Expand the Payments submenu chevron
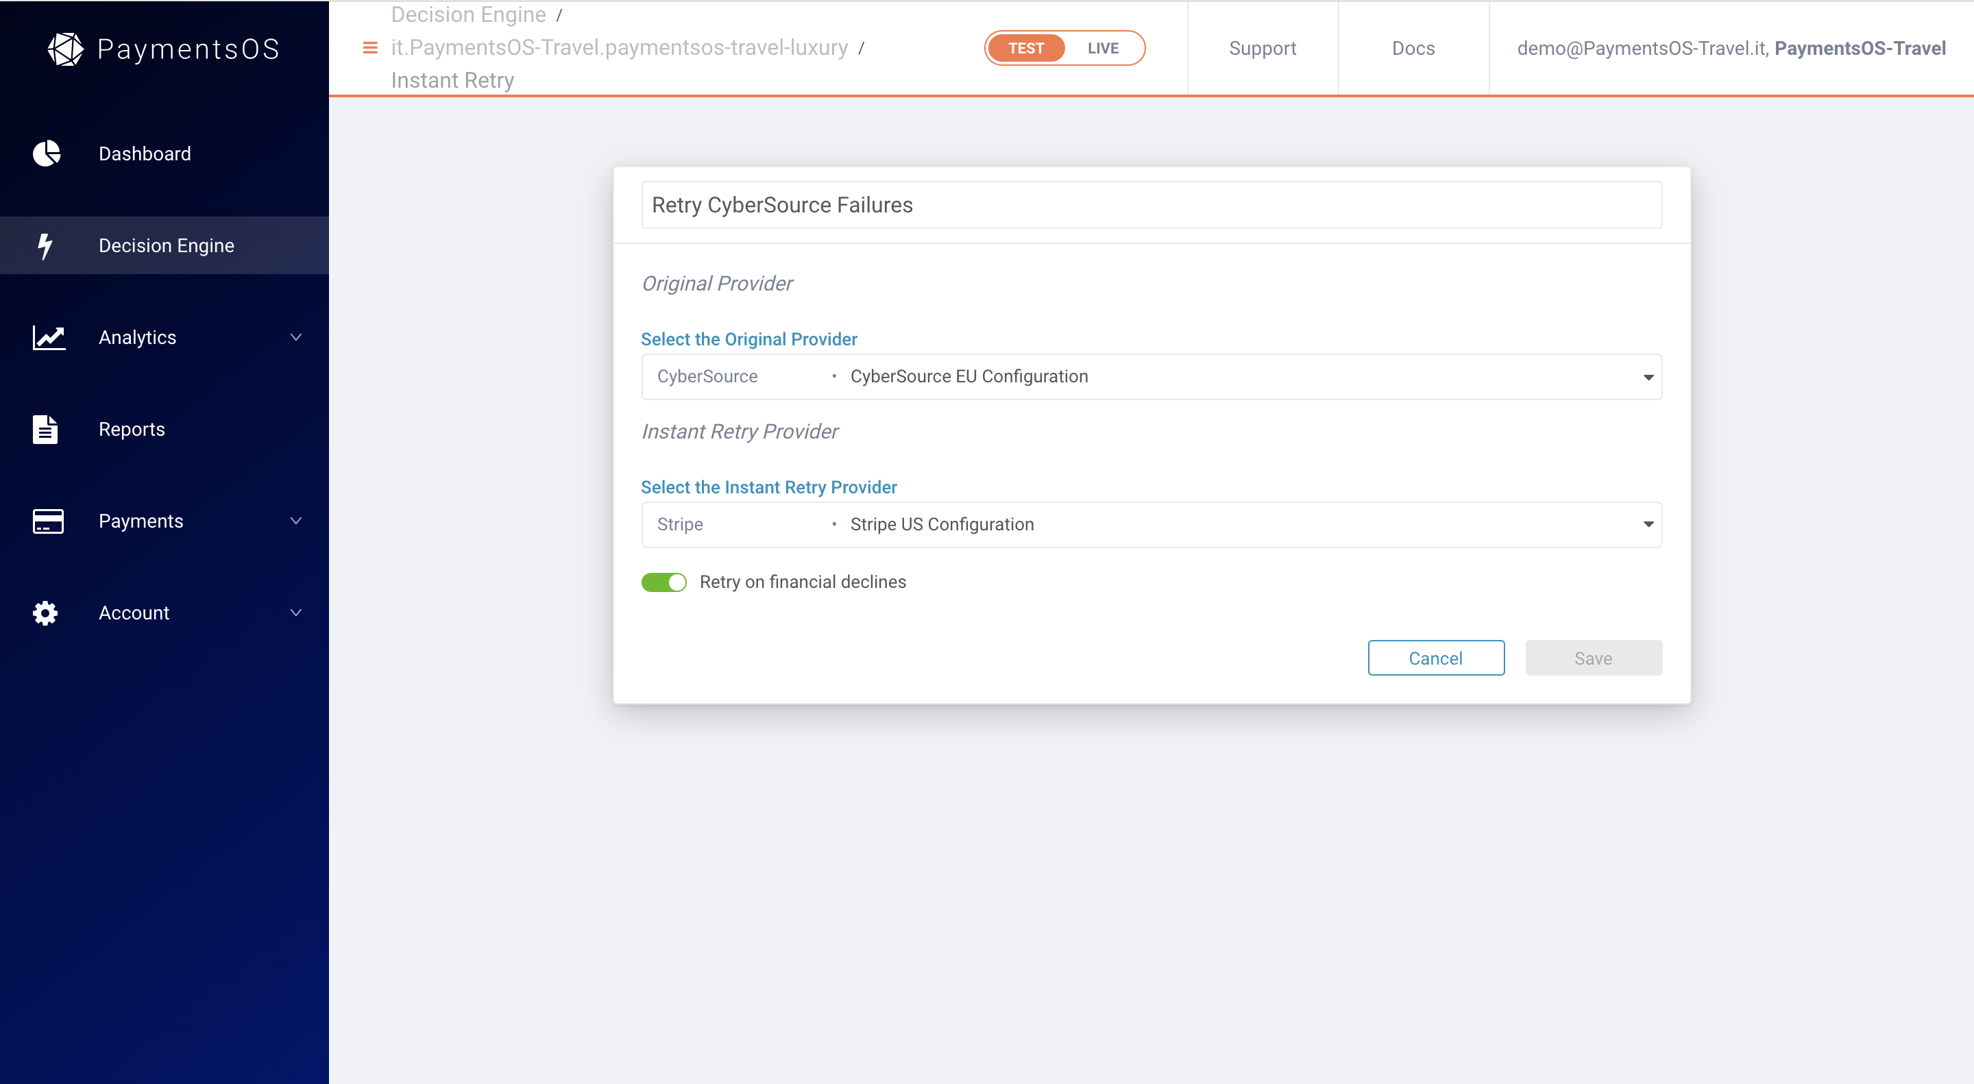1974x1084 pixels. tap(296, 521)
